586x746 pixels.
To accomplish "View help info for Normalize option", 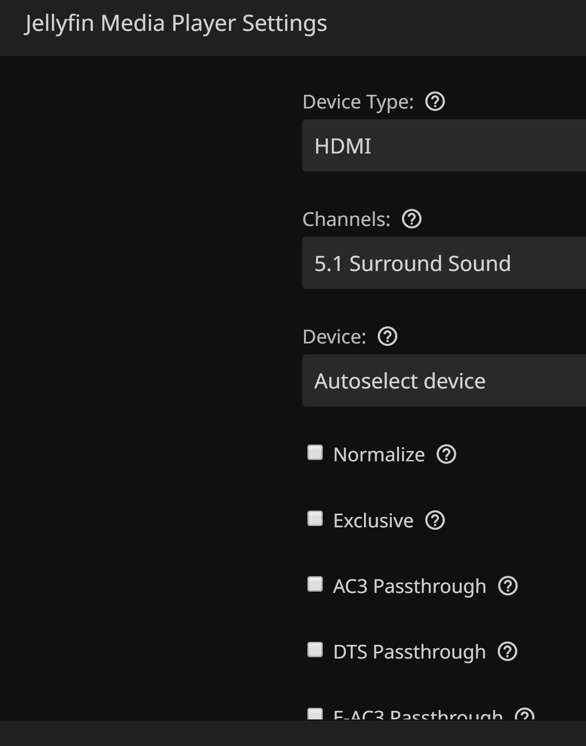I will [446, 454].
